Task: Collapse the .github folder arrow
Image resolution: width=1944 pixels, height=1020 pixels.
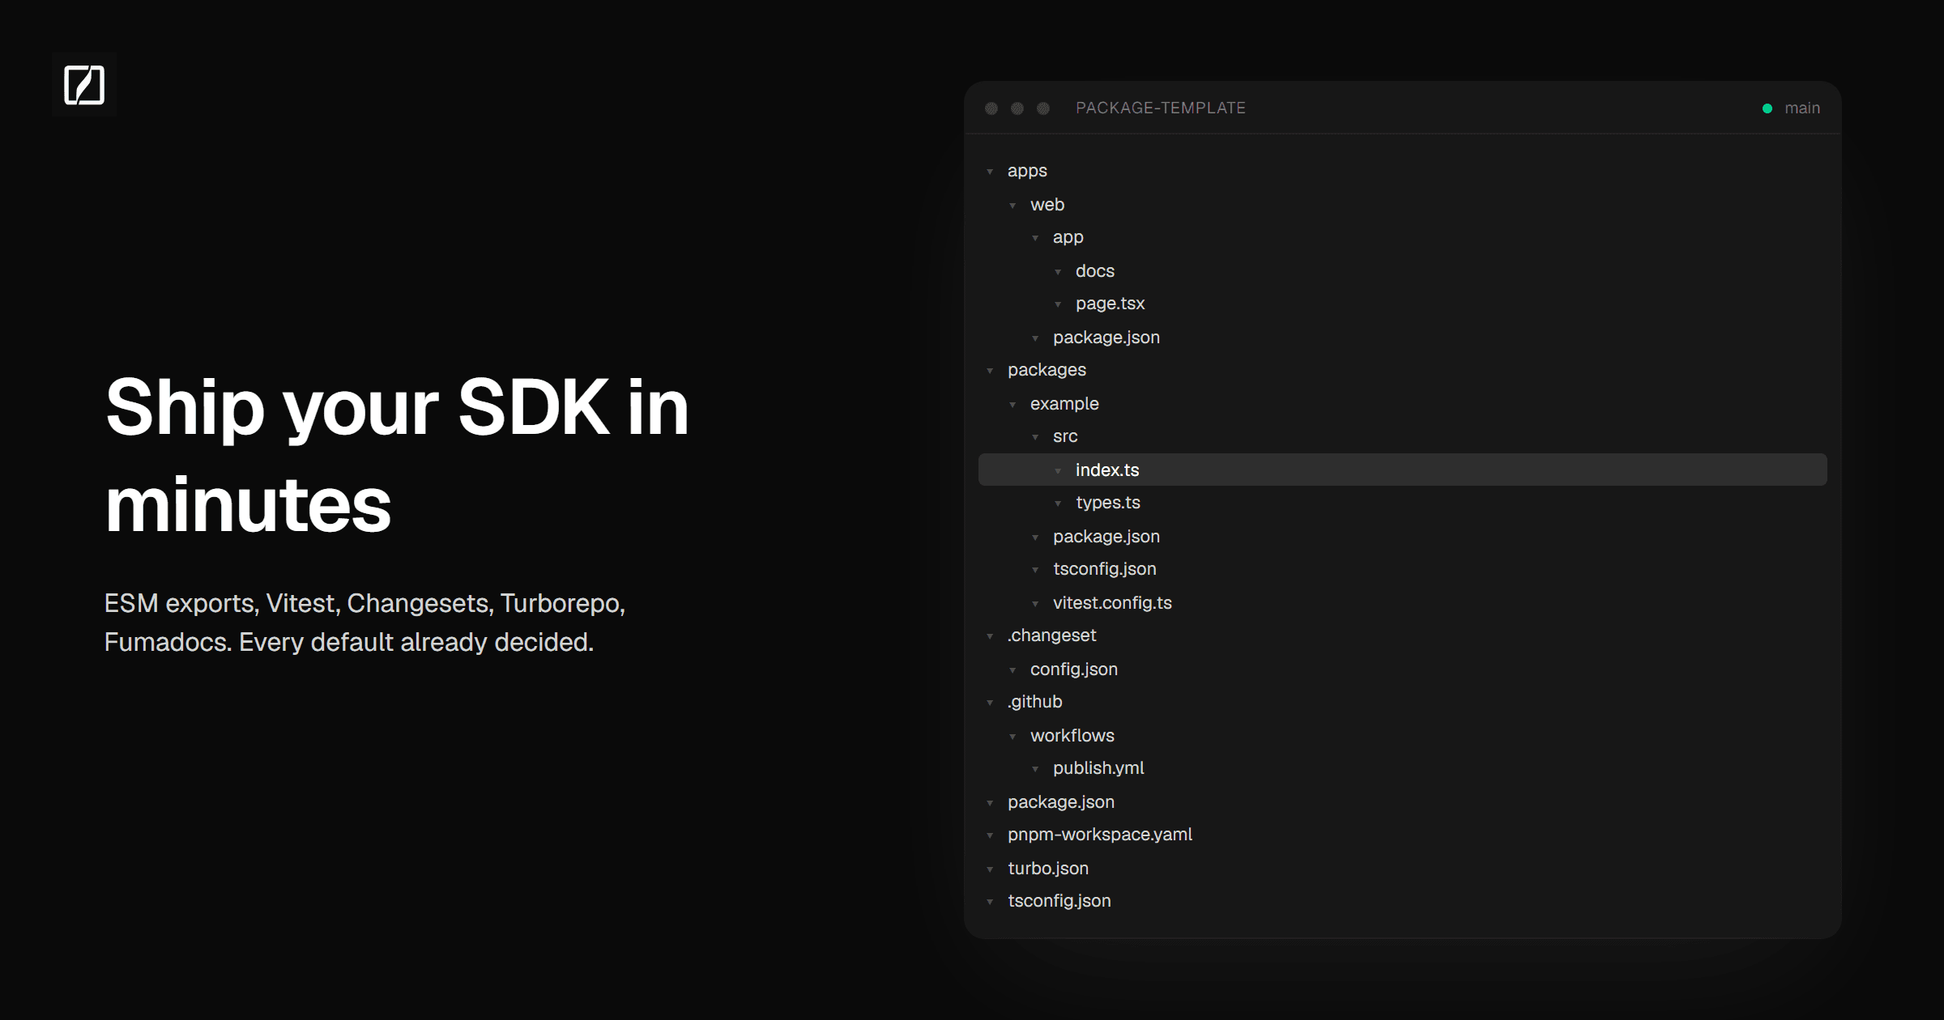Action: [990, 703]
